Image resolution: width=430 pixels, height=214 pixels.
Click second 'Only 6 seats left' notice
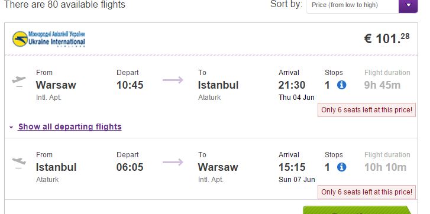tap(367, 192)
